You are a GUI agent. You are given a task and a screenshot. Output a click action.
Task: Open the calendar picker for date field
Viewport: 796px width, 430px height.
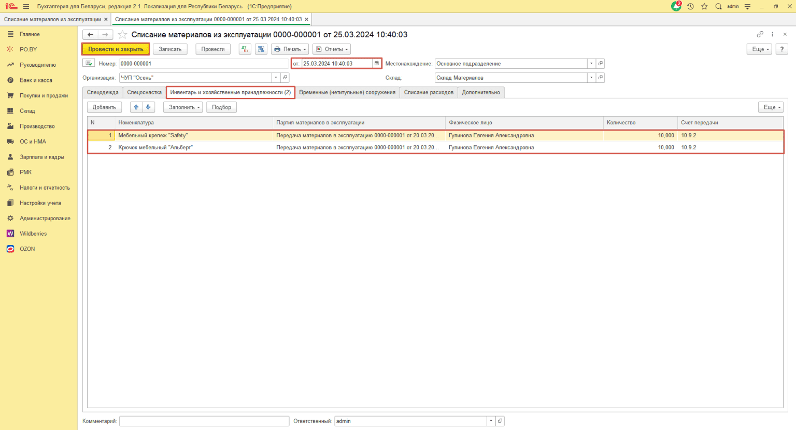(377, 64)
